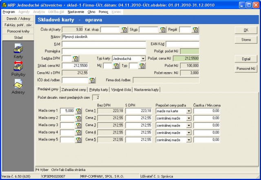Image resolution: width=261 pixels, height=180 pixels.
Task: Click lookup icon next to Marža ceny 1
Action: [78, 111]
